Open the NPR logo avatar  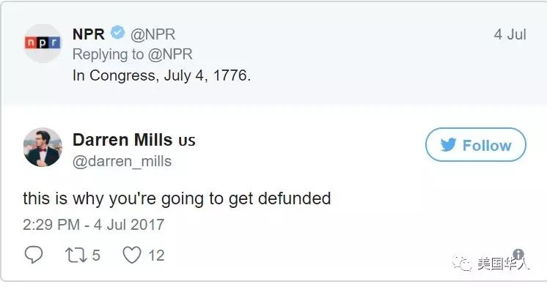43,43
